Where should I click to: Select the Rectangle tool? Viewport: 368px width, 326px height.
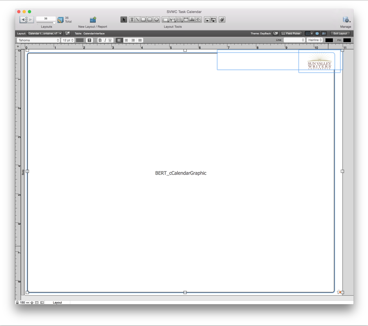click(144, 20)
